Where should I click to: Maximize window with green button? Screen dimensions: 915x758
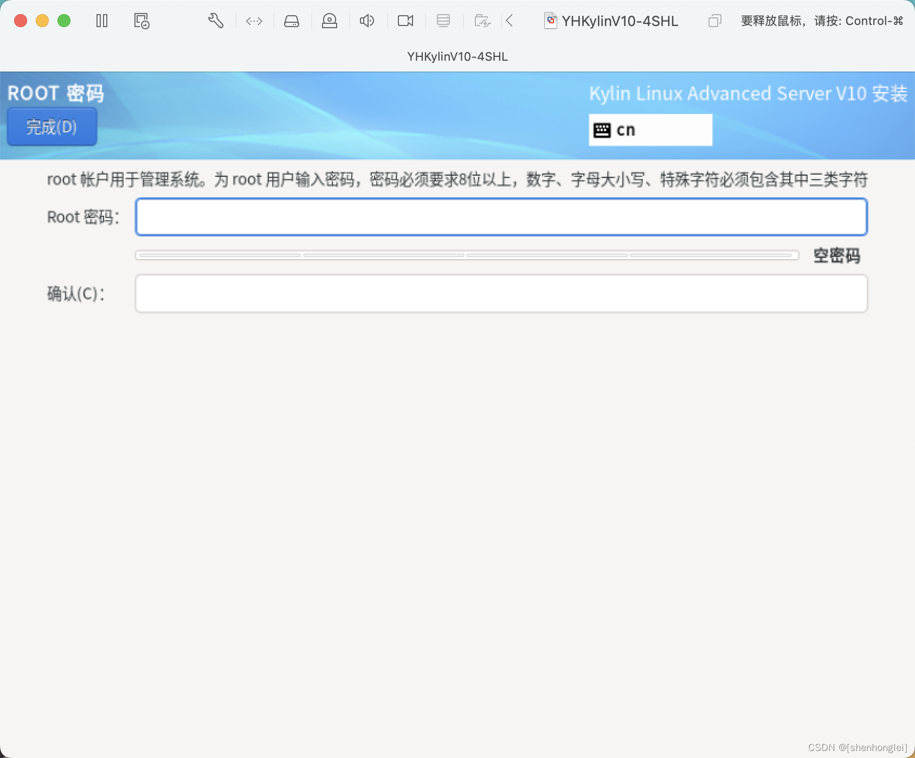click(64, 21)
